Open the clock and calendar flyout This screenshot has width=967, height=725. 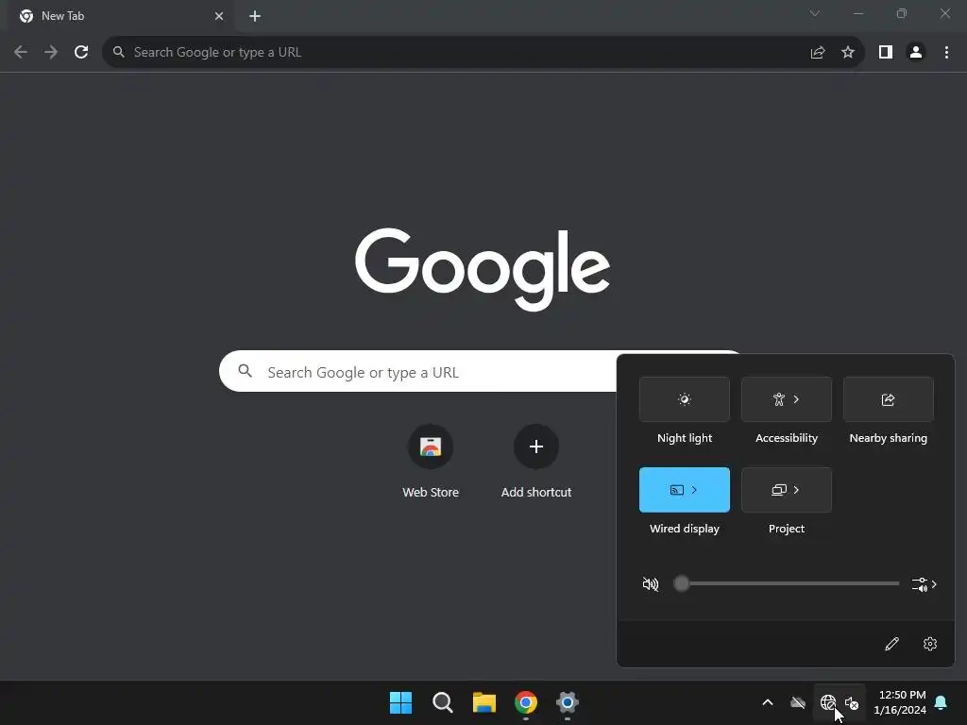tap(900, 702)
